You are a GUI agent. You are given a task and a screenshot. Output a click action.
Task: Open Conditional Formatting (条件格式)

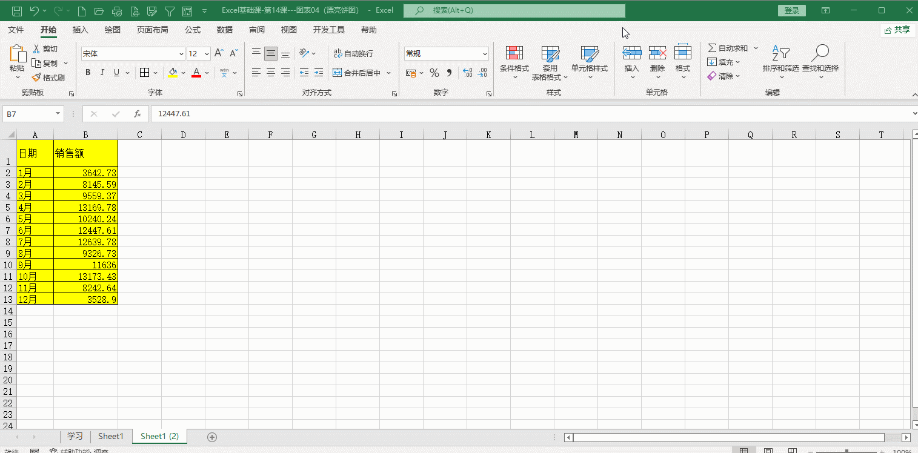tap(514, 62)
